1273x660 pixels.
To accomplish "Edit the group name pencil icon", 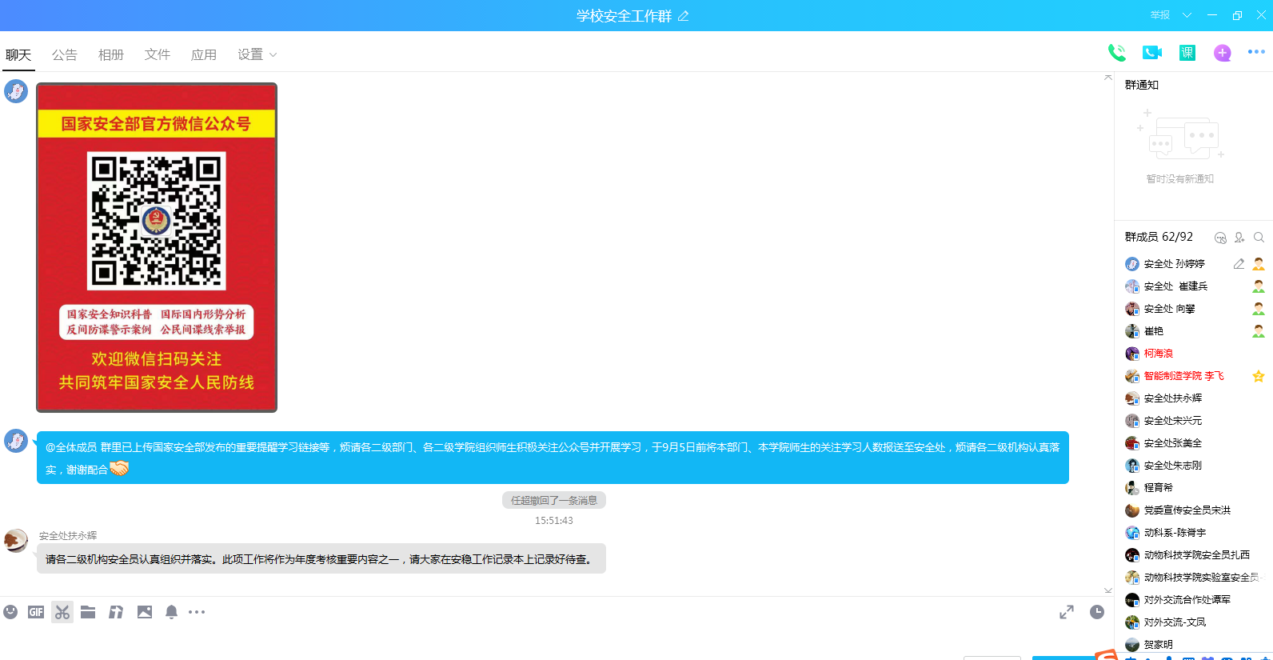I will click(x=684, y=16).
